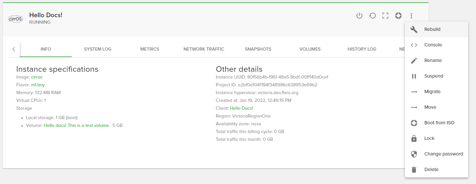Toggle the three-dot more actions menu
This screenshot has height=184, width=476.
[x=411, y=16]
